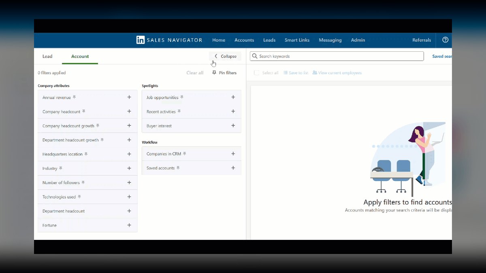
Task: Open Accounts in navigation bar
Action: coord(244,40)
